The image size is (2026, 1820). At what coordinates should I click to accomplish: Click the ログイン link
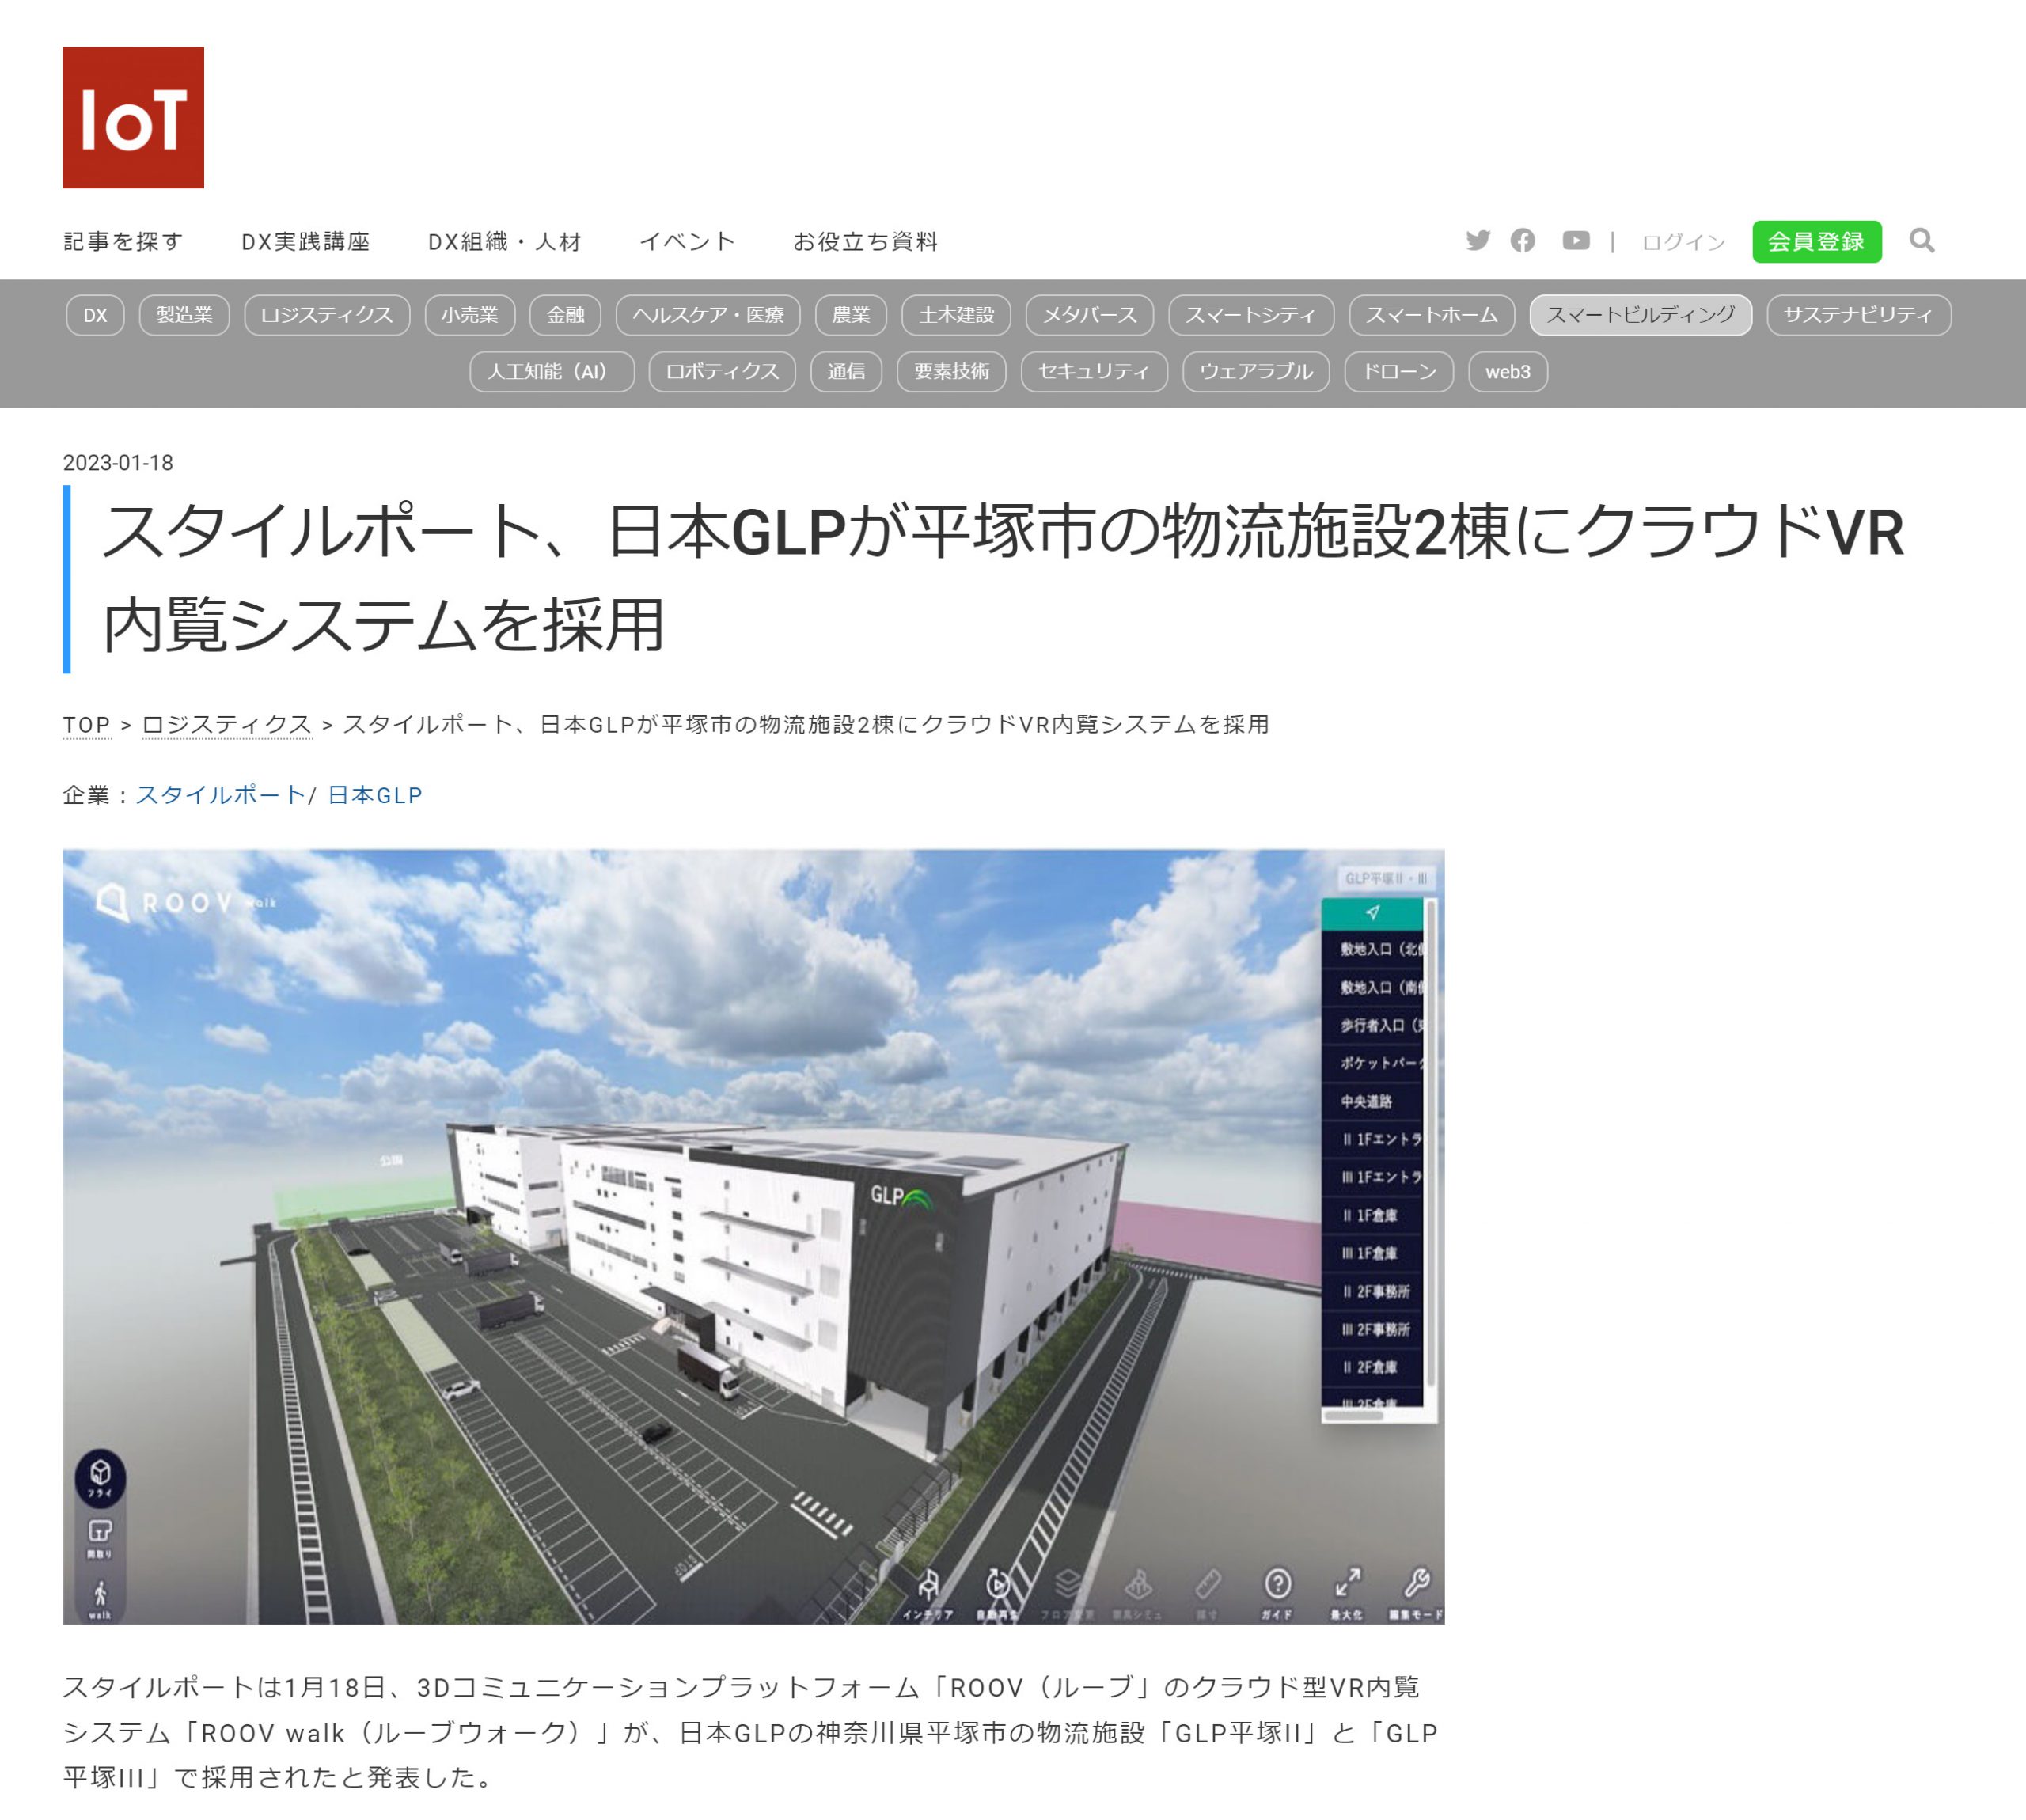1684,242
